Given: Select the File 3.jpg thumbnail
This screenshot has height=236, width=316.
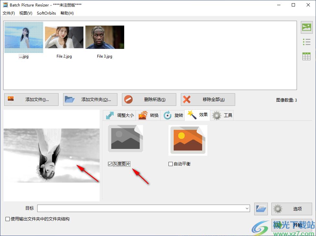Looking at the screenshot, I should pyautogui.click(x=104, y=38).
